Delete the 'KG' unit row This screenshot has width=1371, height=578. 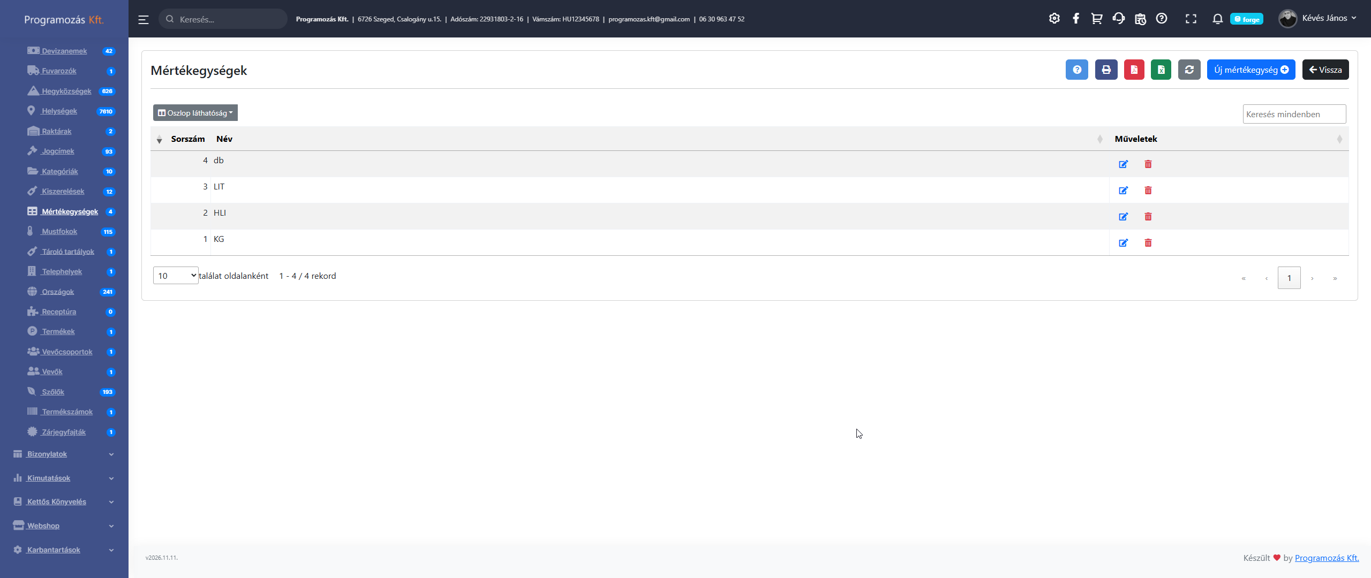(x=1148, y=243)
